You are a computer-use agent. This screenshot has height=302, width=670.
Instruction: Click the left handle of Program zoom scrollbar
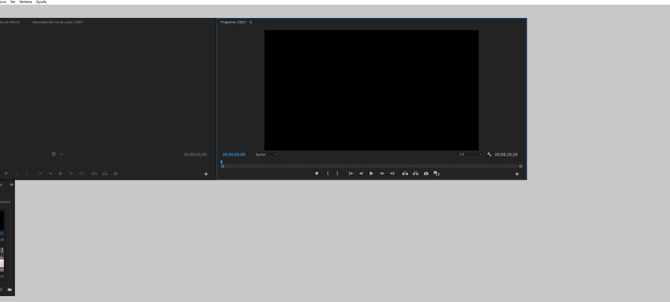click(223, 166)
